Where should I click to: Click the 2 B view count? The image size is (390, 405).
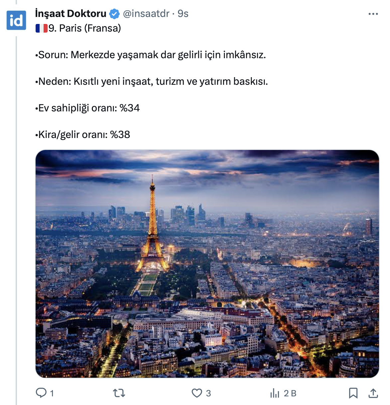pos(290,394)
